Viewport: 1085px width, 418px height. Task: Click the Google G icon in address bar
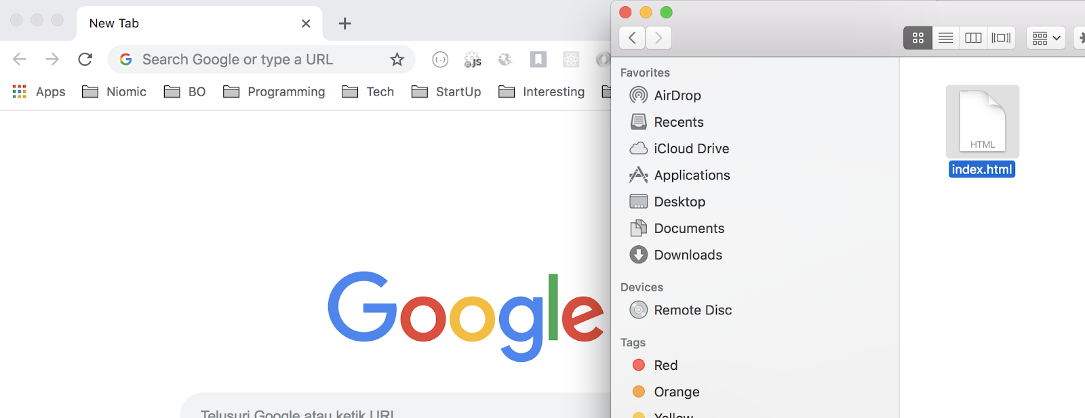click(125, 60)
